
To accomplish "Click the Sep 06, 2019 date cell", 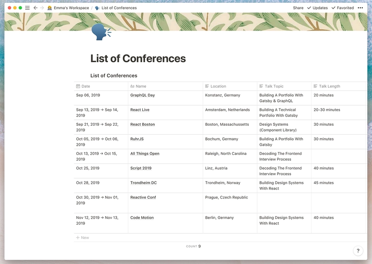I will point(101,98).
